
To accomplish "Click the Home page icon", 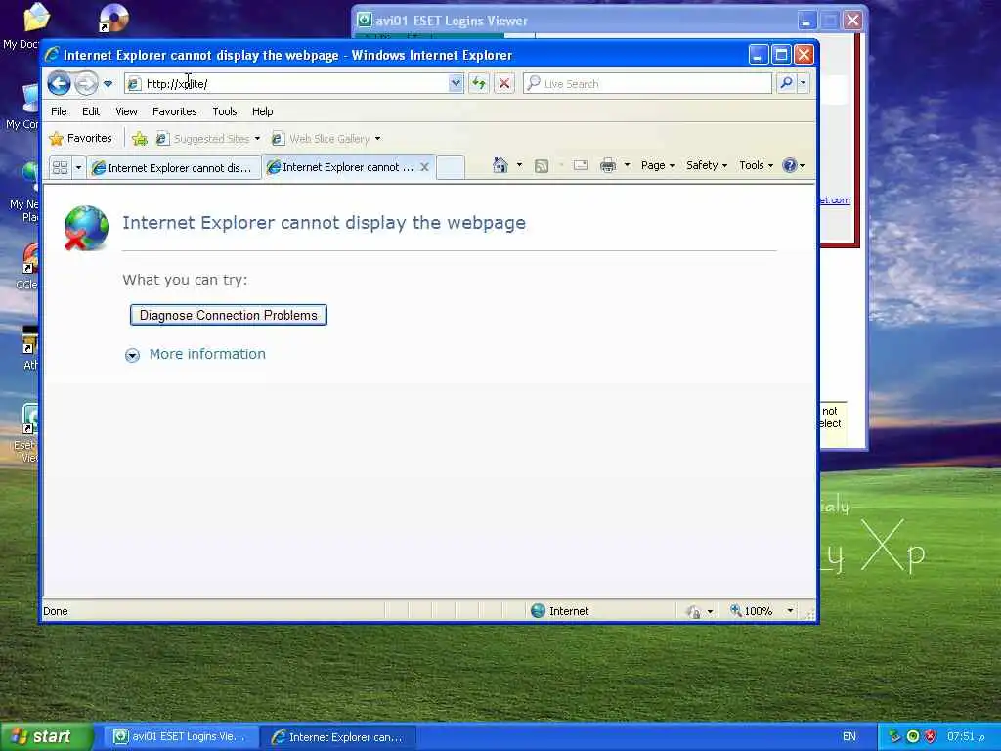I will tap(500, 165).
